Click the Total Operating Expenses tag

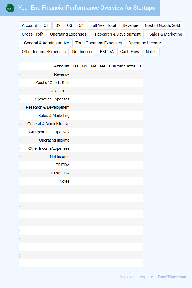pyautogui.click(x=98, y=43)
